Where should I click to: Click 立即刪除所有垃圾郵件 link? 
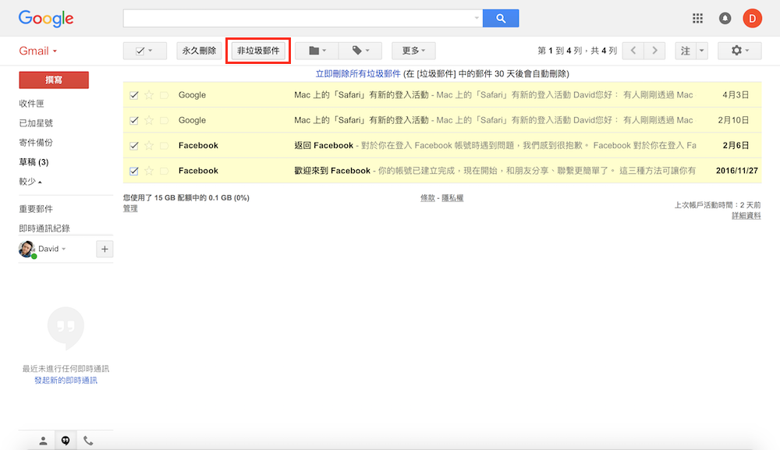[358, 73]
